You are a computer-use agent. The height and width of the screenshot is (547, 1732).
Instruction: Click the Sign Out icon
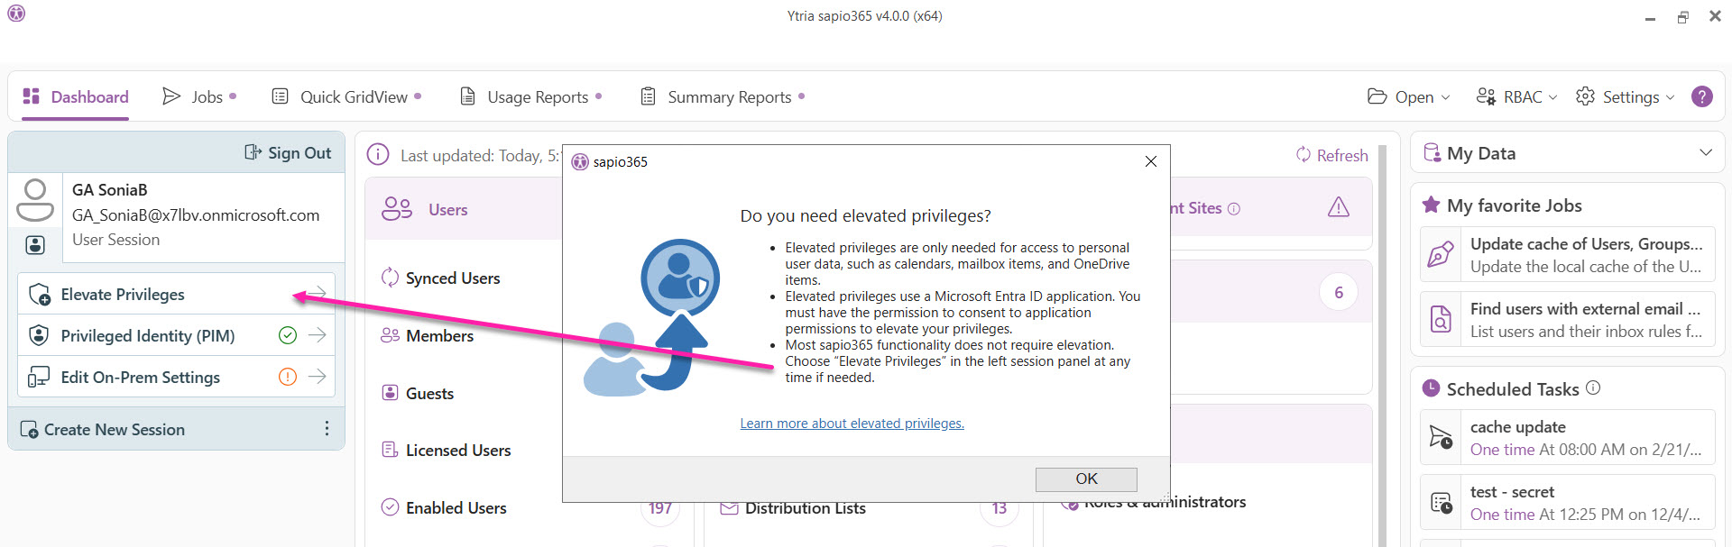click(253, 152)
